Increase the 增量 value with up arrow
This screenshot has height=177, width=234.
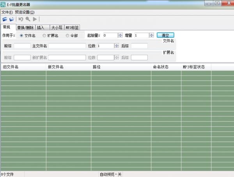[152, 34]
